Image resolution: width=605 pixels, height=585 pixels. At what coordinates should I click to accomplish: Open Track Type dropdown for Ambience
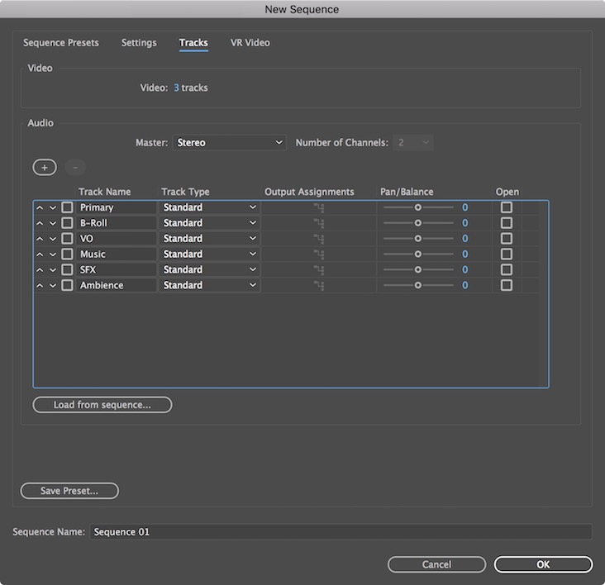coord(209,285)
